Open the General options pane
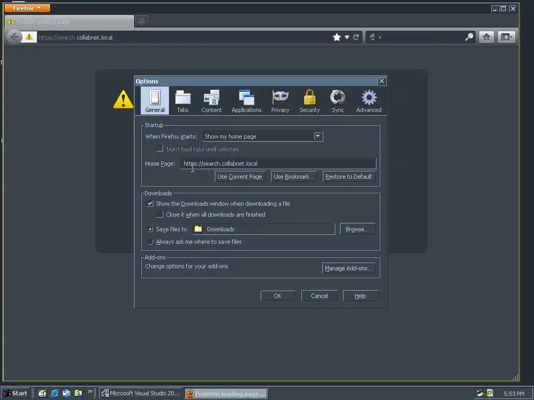This screenshot has height=400, width=534. (x=154, y=101)
